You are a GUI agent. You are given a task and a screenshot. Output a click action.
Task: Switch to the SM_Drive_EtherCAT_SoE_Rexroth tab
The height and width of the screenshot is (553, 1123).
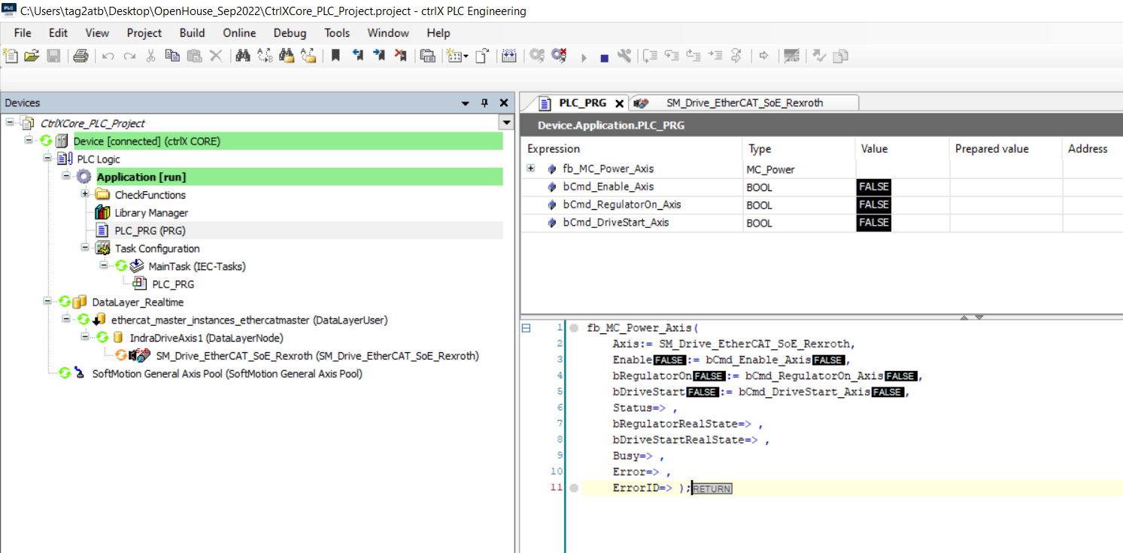[x=743, y=103]
